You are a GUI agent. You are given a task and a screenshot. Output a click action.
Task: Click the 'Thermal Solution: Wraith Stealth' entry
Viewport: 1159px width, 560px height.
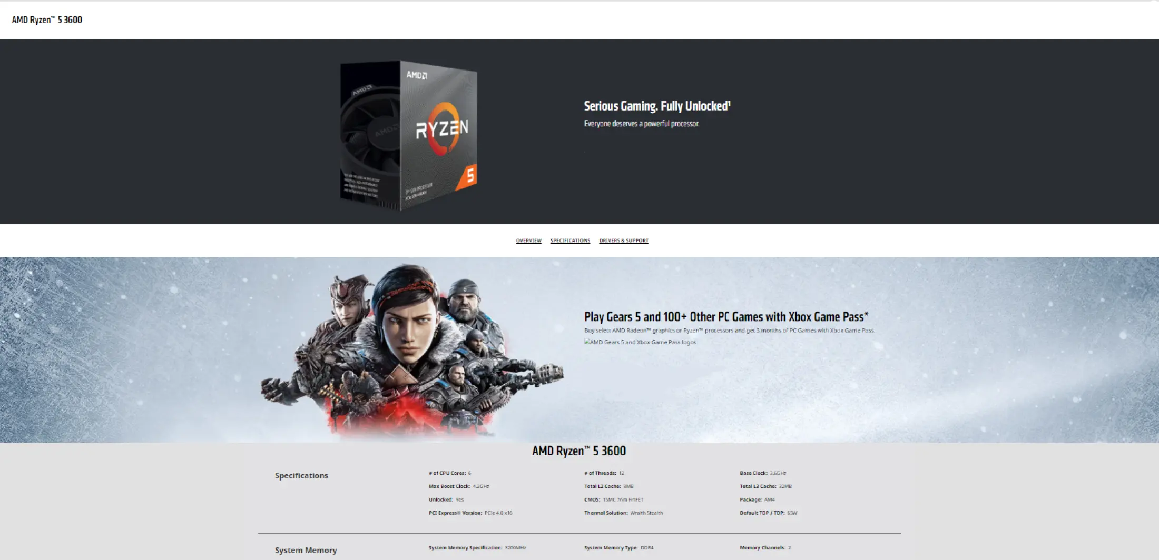pyautogui.click(x=623, y=513)
